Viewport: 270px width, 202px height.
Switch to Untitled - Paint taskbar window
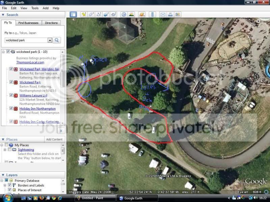pos(95,198)
